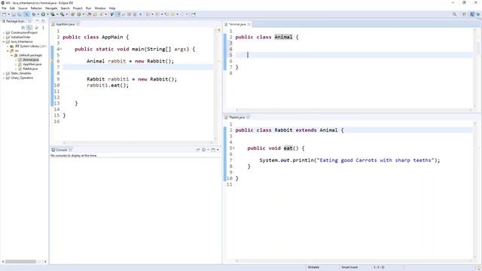Toggle Link with Editor in Package Explorer

point(29,28)
